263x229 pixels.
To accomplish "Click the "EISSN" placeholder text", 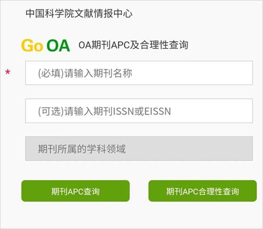I will coord(158,111).
